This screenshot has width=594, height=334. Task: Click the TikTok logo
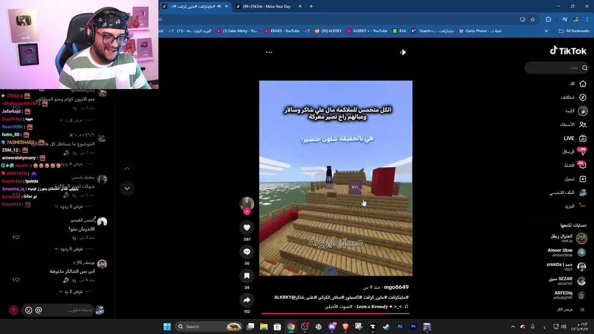pyautogui.click(x=568, y=51)
